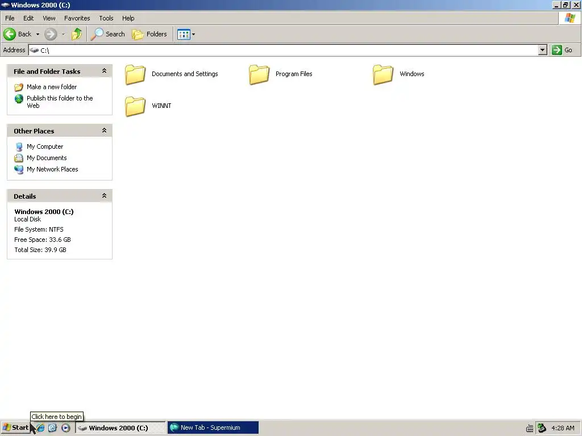
Task: Select the Windows folder icon
Action: coord(383,74)
